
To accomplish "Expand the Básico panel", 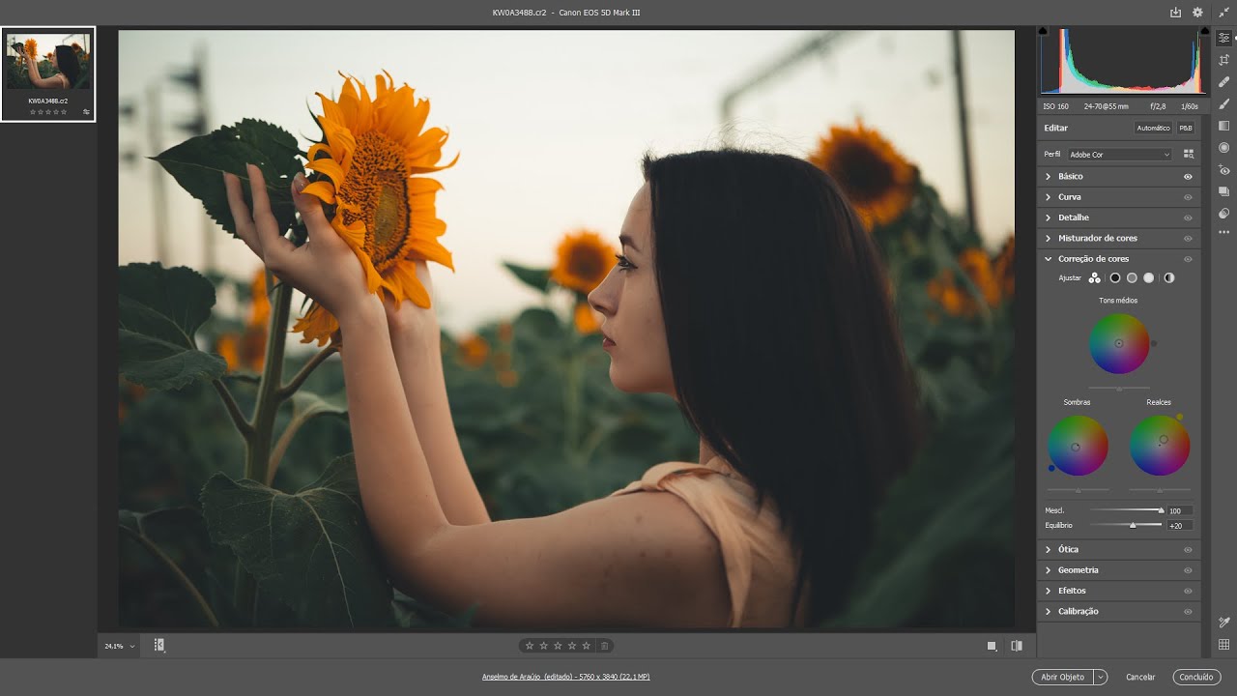I will coord(1048,177).
